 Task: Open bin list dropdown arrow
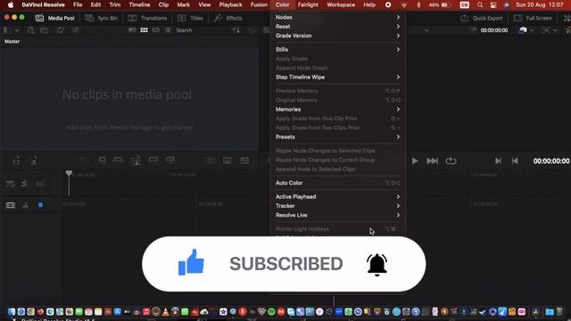tap(17, 30)
